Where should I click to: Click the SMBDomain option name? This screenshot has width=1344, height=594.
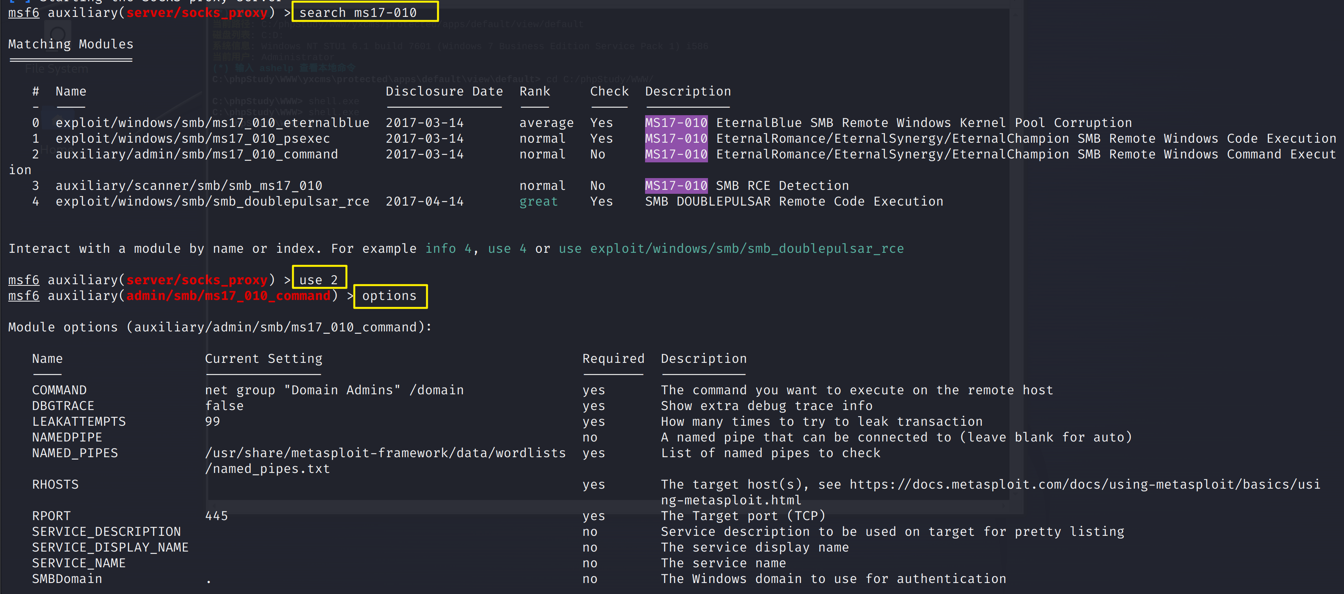coord(67,579)
